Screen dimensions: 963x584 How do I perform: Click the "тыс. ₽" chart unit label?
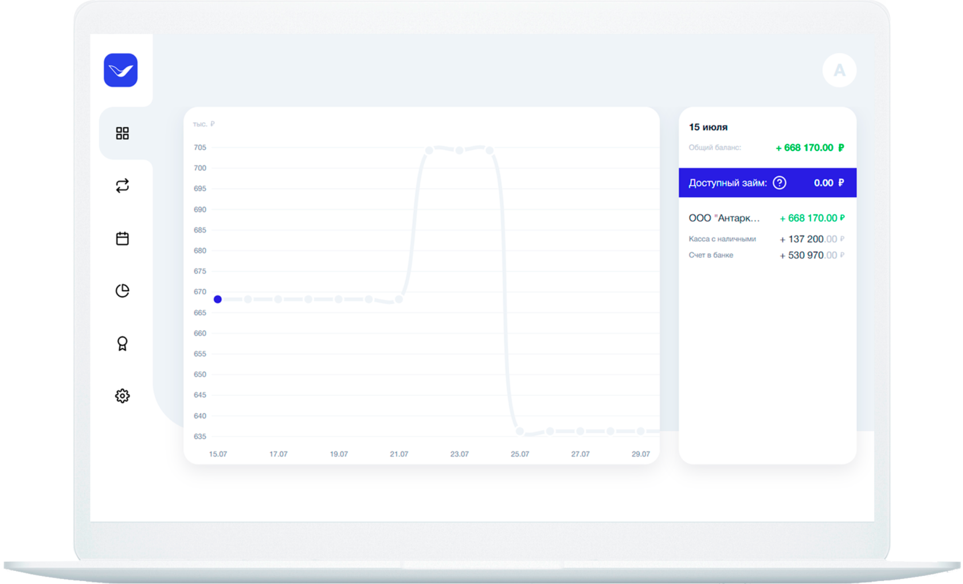[203, 124]
